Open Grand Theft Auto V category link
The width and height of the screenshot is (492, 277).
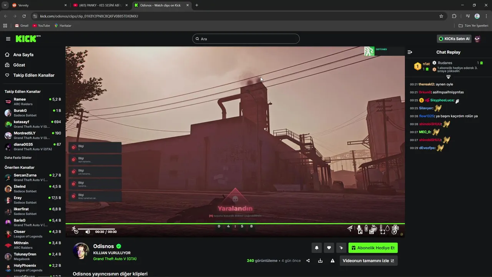pyautogui.click(x=115, y=259)
